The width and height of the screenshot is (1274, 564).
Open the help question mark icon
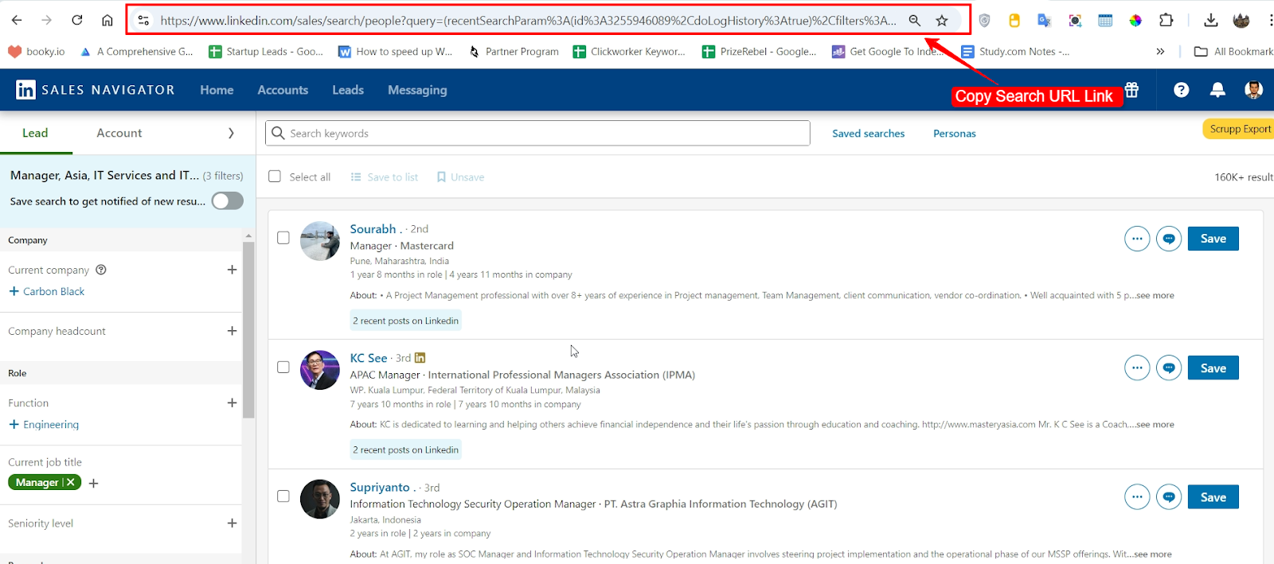[1181, 90]
